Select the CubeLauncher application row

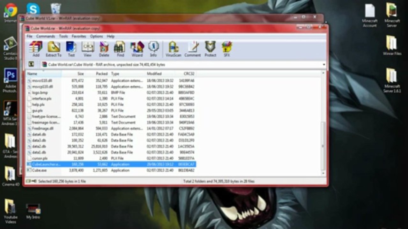[x=111, y=164]
